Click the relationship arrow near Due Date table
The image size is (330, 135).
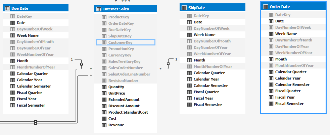[x=82, y=64]
